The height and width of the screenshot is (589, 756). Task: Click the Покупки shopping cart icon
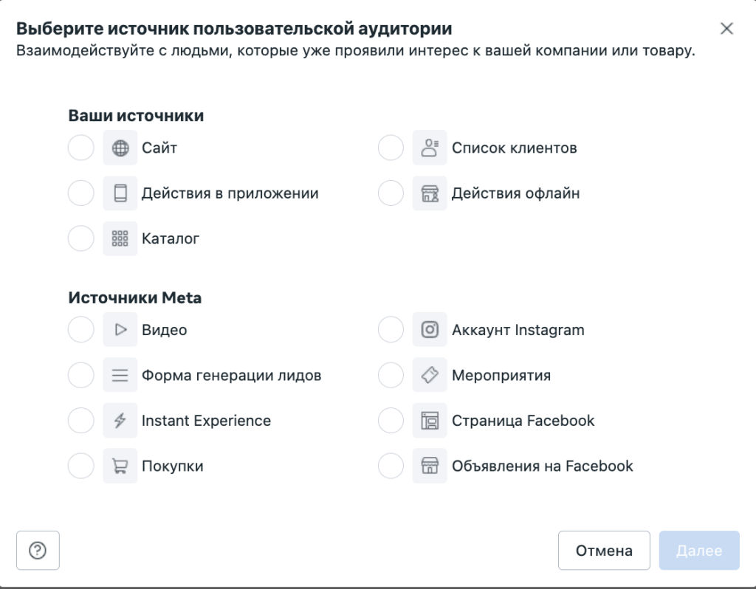click(x=120, y=466)
